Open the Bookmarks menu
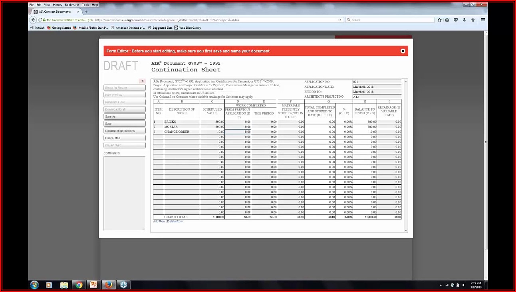Viewport: 516px width, 292px height. tap(72, 5)
